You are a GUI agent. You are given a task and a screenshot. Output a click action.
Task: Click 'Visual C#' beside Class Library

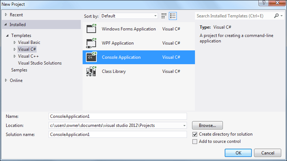(x=171, y=71)
